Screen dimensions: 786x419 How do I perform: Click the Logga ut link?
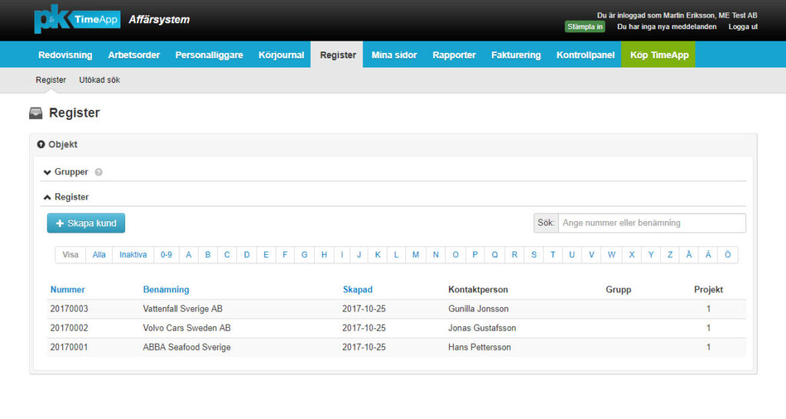[x=742, y=27]
